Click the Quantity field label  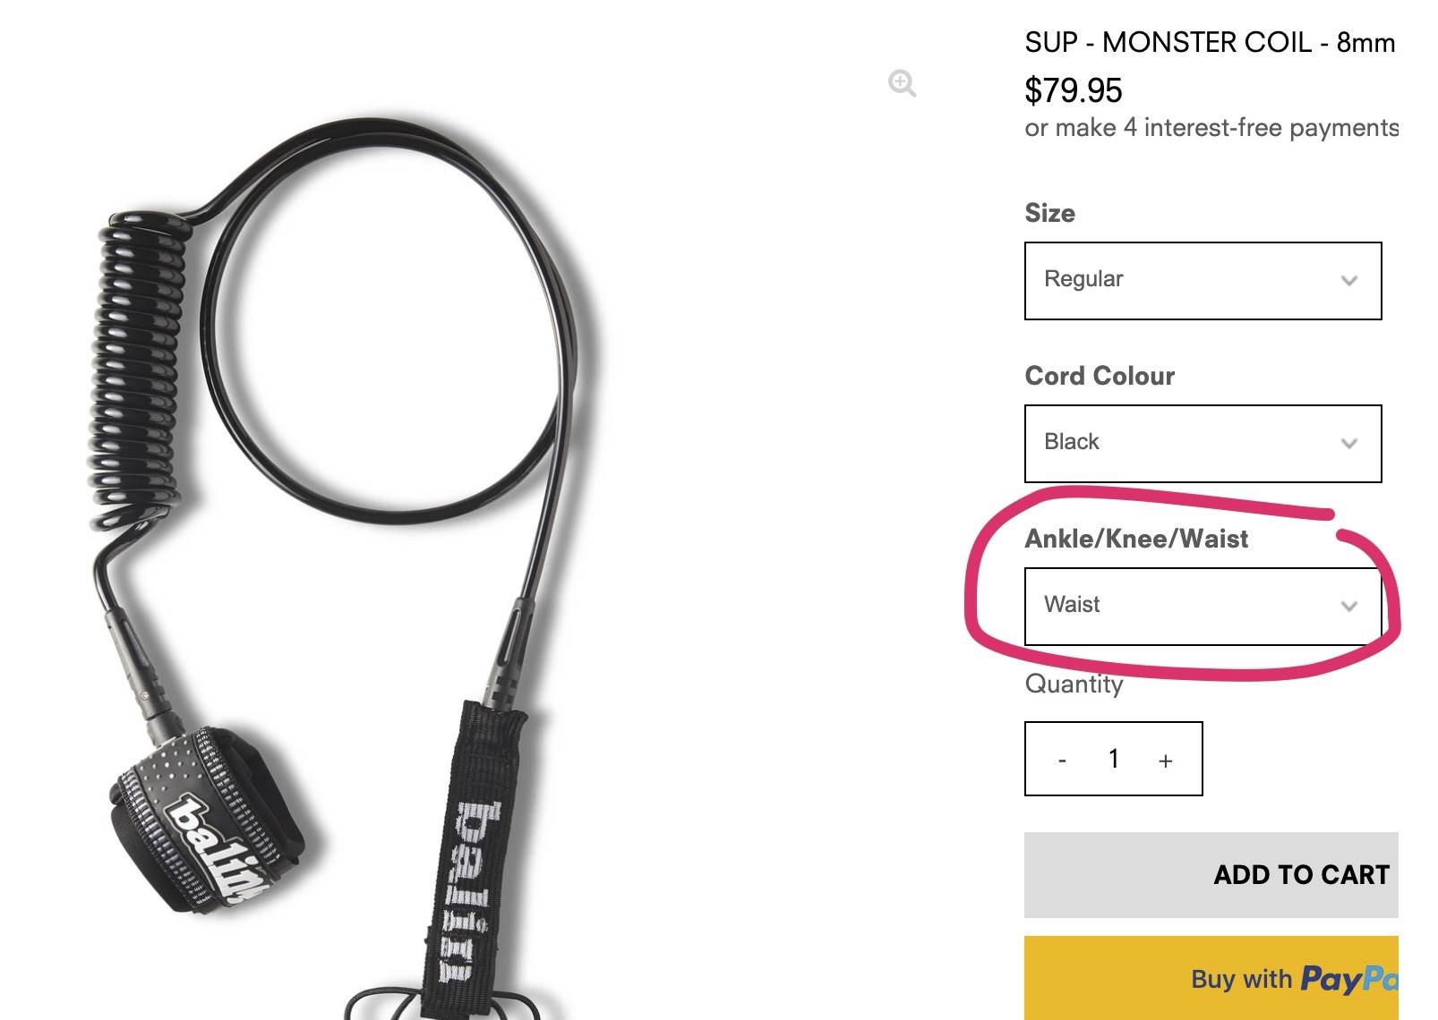tap(1073, 684)
